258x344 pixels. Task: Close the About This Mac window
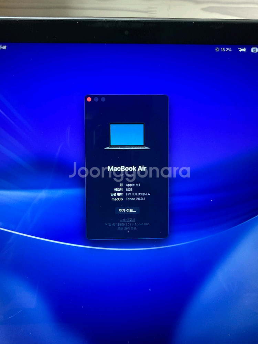[x=89, y=99]
